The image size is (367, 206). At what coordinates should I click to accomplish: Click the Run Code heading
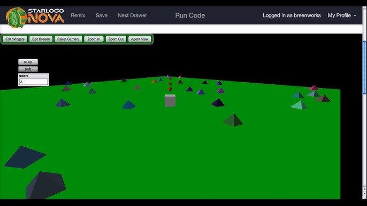click(190, 15)
